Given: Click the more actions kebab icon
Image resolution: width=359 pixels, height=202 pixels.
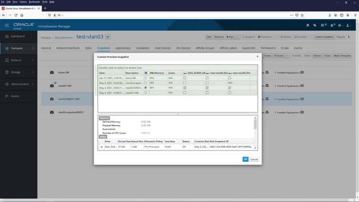Looking at the screenshot, I should pyautogui.click(x=349, y=36).
